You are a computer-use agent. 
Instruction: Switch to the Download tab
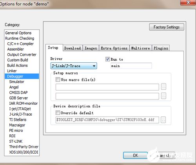point(73,48)
